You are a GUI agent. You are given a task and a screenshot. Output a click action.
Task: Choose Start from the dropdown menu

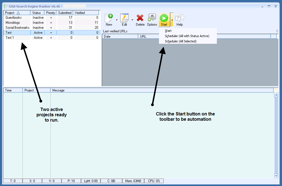[x=168, y=31]
